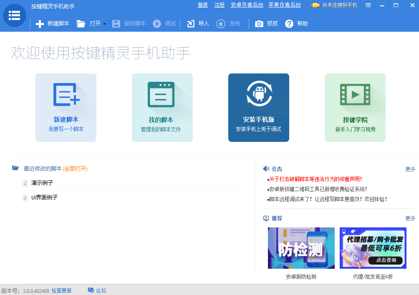Open the 帮助 help icon
Screen dimensions: 419x295
click(x=290, y=23)
